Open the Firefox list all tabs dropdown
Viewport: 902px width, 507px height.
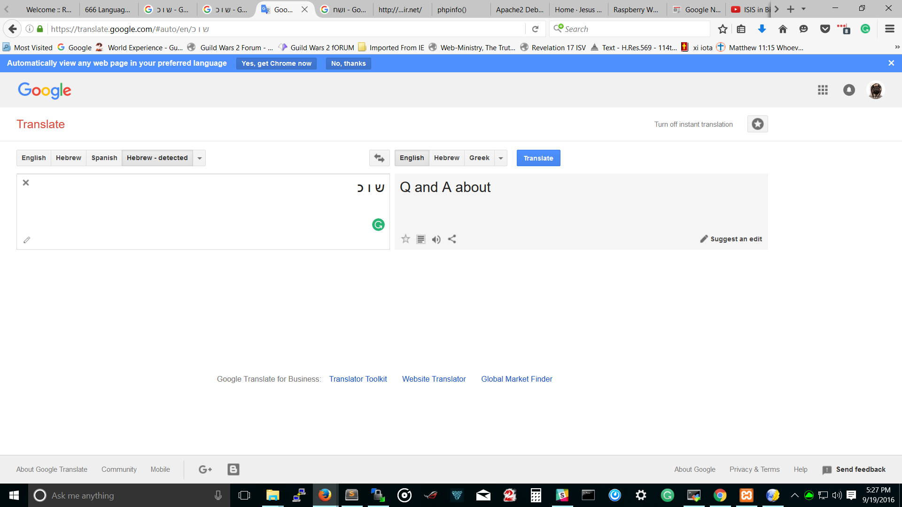803,9
